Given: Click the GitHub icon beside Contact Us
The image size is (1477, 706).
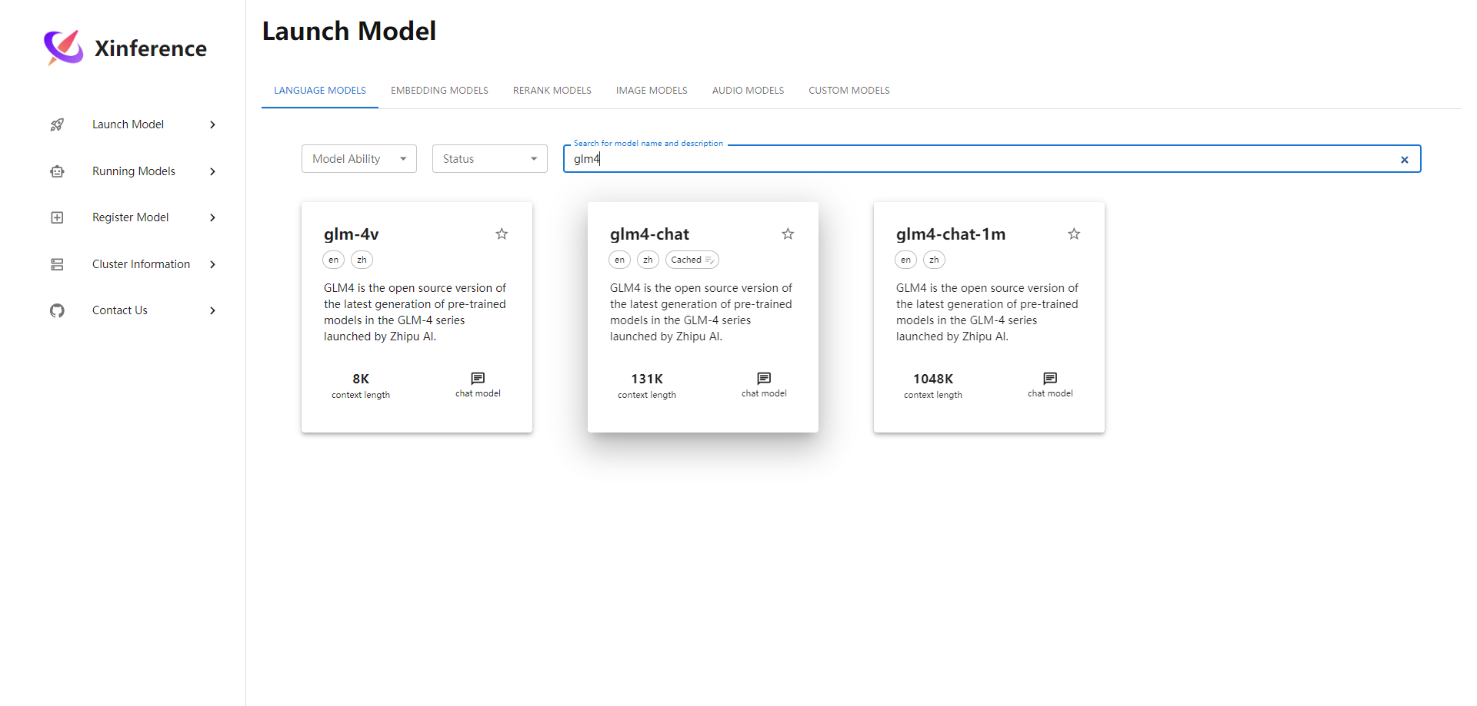Looking at the screenshot, I should tap(57, 310).
